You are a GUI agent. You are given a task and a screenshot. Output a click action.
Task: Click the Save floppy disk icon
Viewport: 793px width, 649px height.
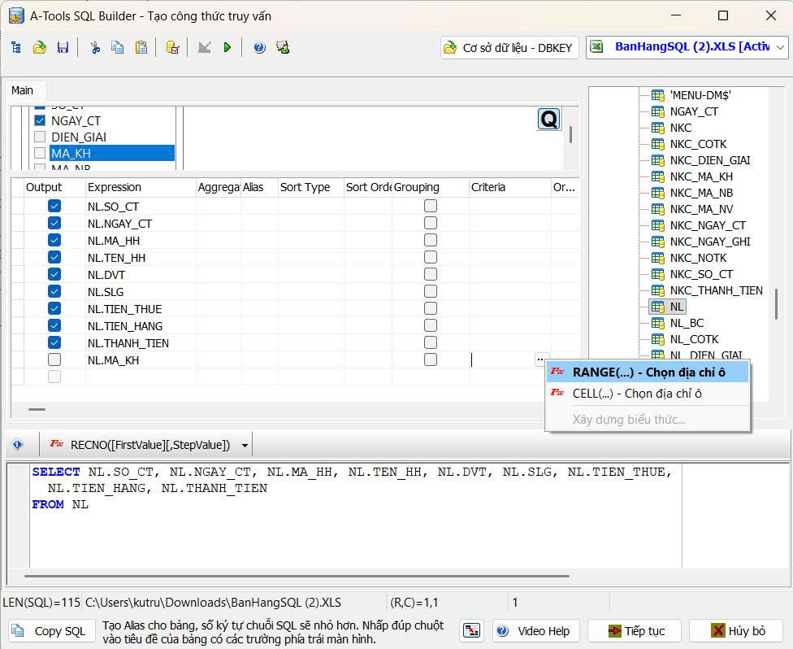coord(63,48)
